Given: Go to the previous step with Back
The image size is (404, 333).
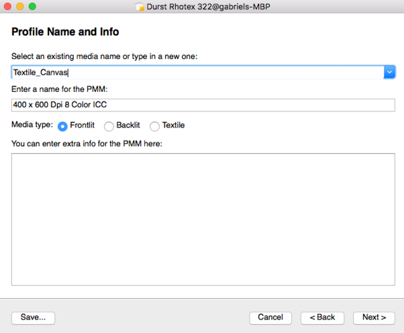Looking at the screenshot, I should (322, 318).
